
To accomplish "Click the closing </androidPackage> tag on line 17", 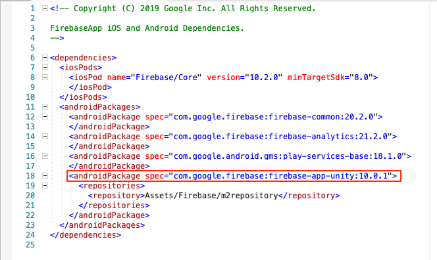I will [109, 166].
